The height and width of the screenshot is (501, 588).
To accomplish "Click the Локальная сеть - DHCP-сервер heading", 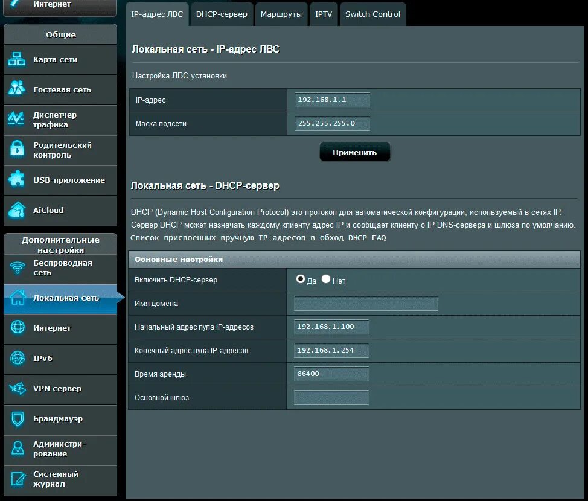I will pos(205,186).
